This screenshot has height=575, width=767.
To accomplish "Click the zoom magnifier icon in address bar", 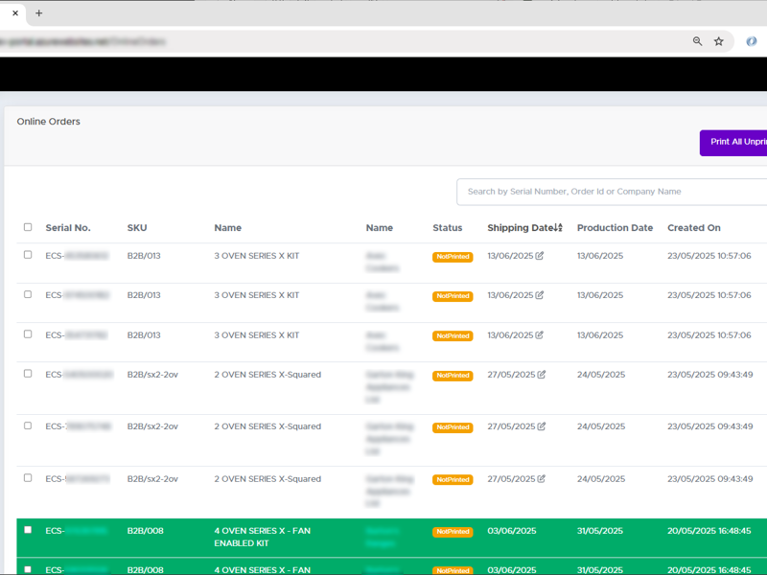I will pos(697,41).
